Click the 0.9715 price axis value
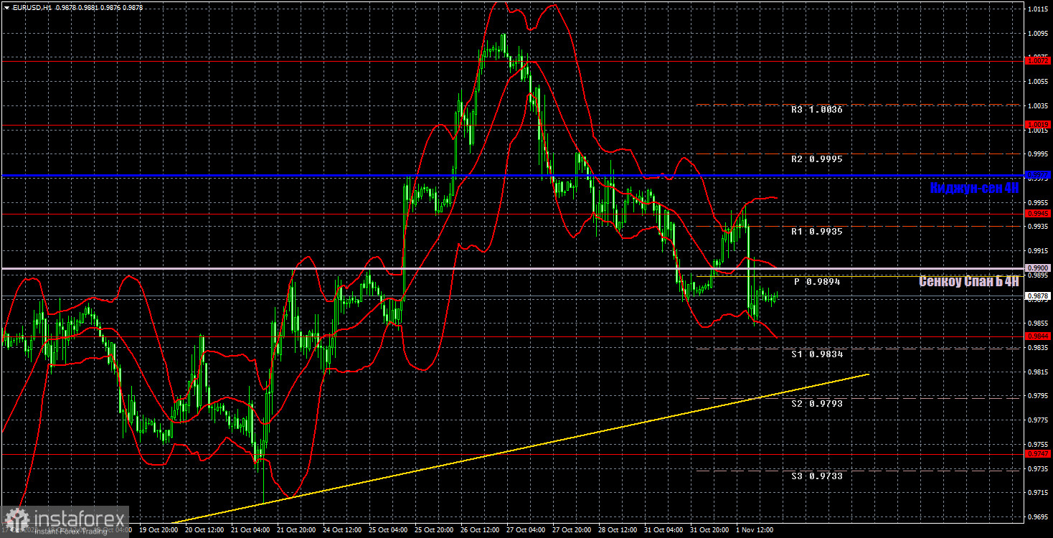The width and height of the screenshot is (1053, 538). point(1038,493)
